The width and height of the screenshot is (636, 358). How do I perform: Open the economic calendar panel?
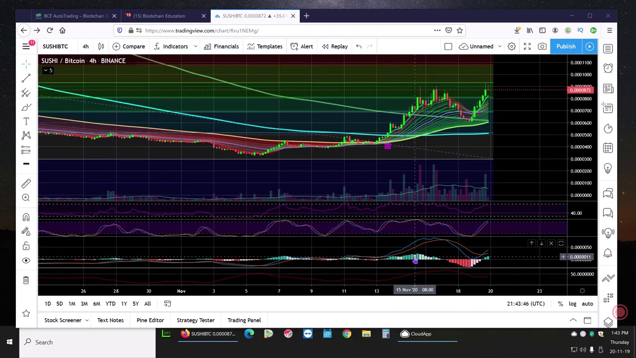pyautogui.click(x=608, y=148)
